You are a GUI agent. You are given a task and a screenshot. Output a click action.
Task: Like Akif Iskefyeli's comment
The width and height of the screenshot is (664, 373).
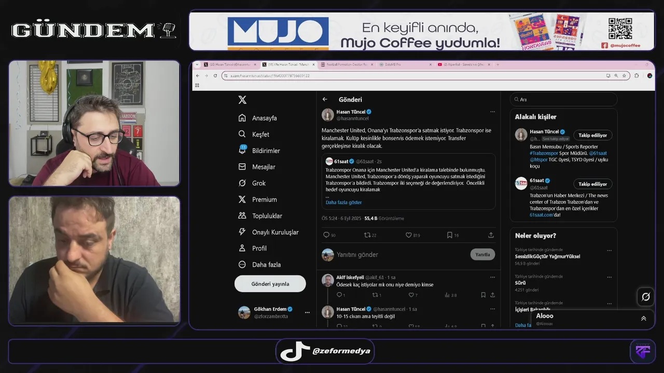[x=411, y=295]
